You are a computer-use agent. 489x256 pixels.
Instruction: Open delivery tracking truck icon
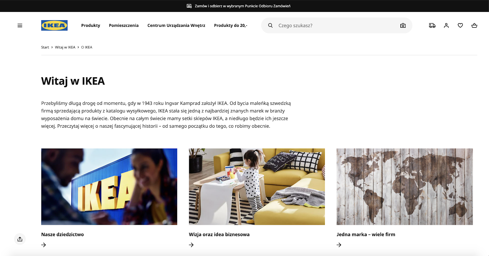pos(432,26)
